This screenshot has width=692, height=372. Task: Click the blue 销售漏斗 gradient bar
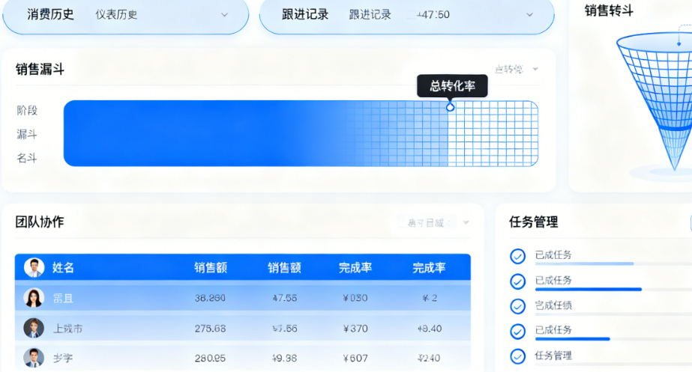pyautogui.click(x=301, y=133)
